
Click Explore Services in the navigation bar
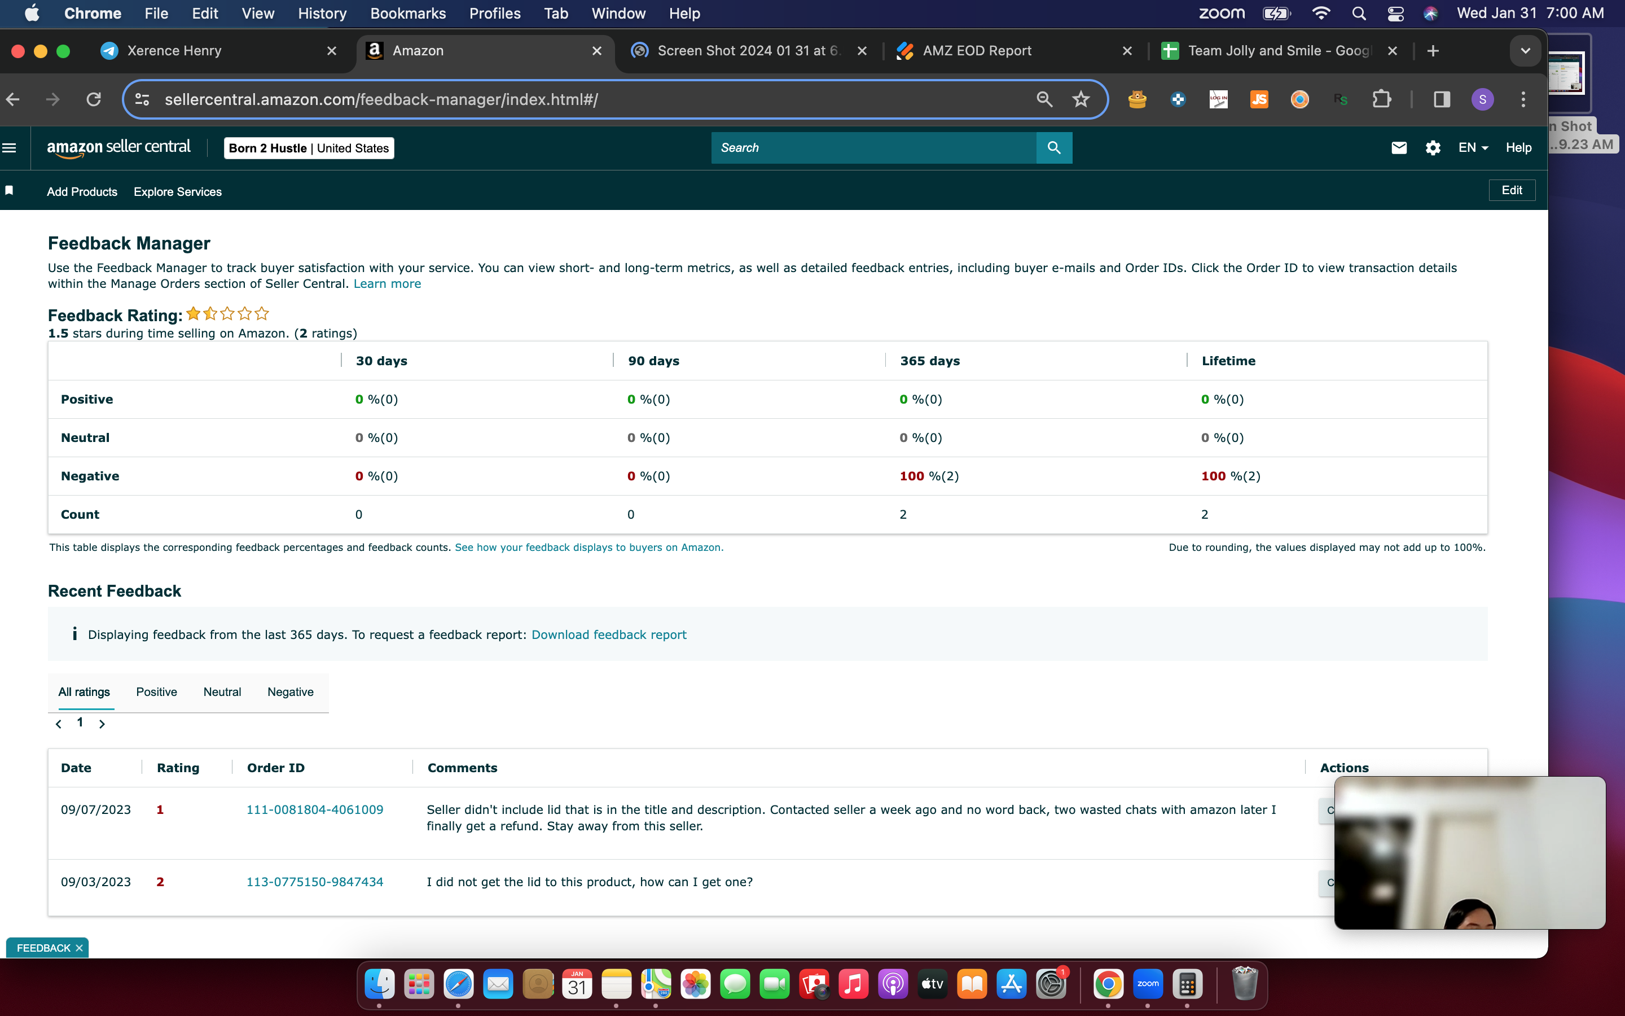177,191
